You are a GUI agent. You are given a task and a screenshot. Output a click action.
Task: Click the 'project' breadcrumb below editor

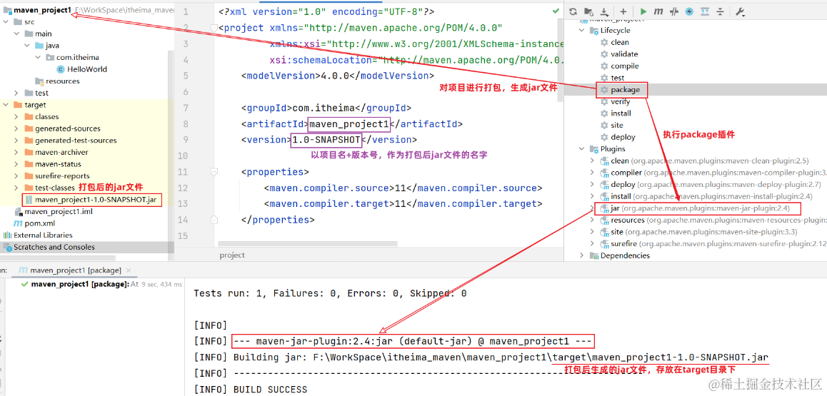tap(233, 255)
